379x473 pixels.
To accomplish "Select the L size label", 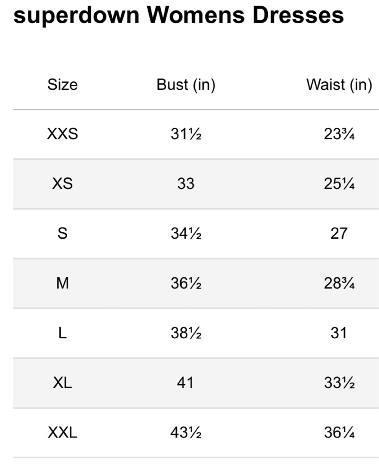I will pos(62,333).
